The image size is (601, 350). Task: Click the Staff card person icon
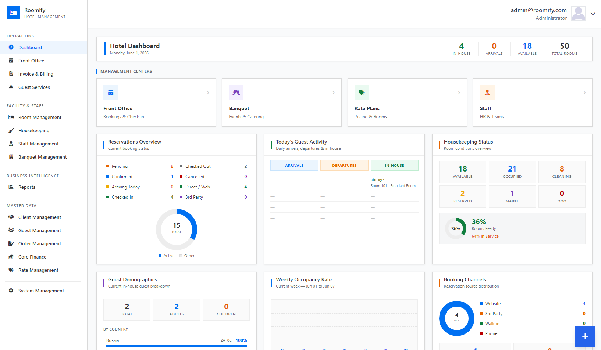(x=487, y=93)
